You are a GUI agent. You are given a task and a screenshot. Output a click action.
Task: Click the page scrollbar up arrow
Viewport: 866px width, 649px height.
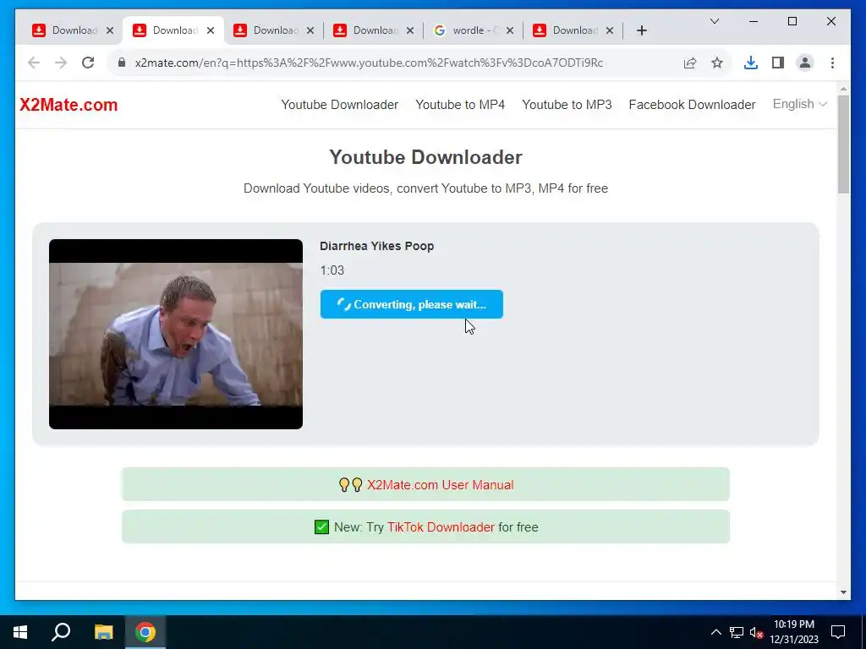point(843,89)
